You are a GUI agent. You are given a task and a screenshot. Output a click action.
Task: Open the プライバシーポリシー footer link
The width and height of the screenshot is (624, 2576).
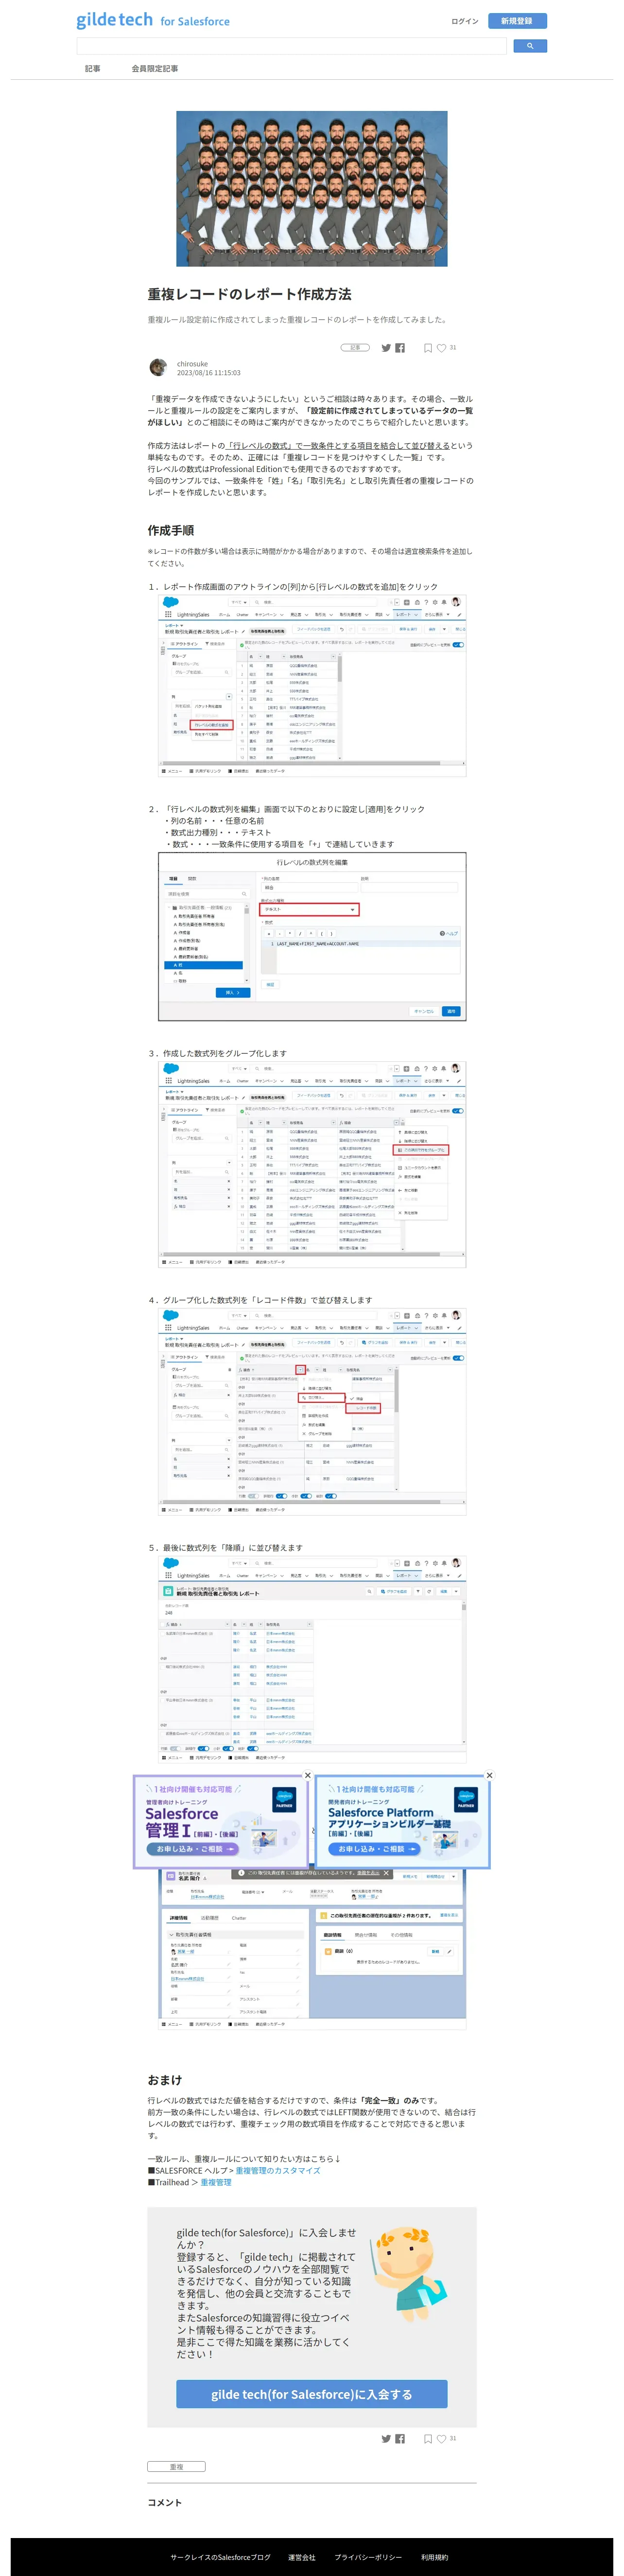click(368, 2557)
